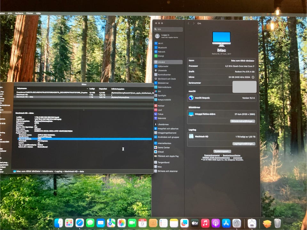Screen dimensions: 307x230
Task: Go forward with the right chevron
Action: pos(194,23)
